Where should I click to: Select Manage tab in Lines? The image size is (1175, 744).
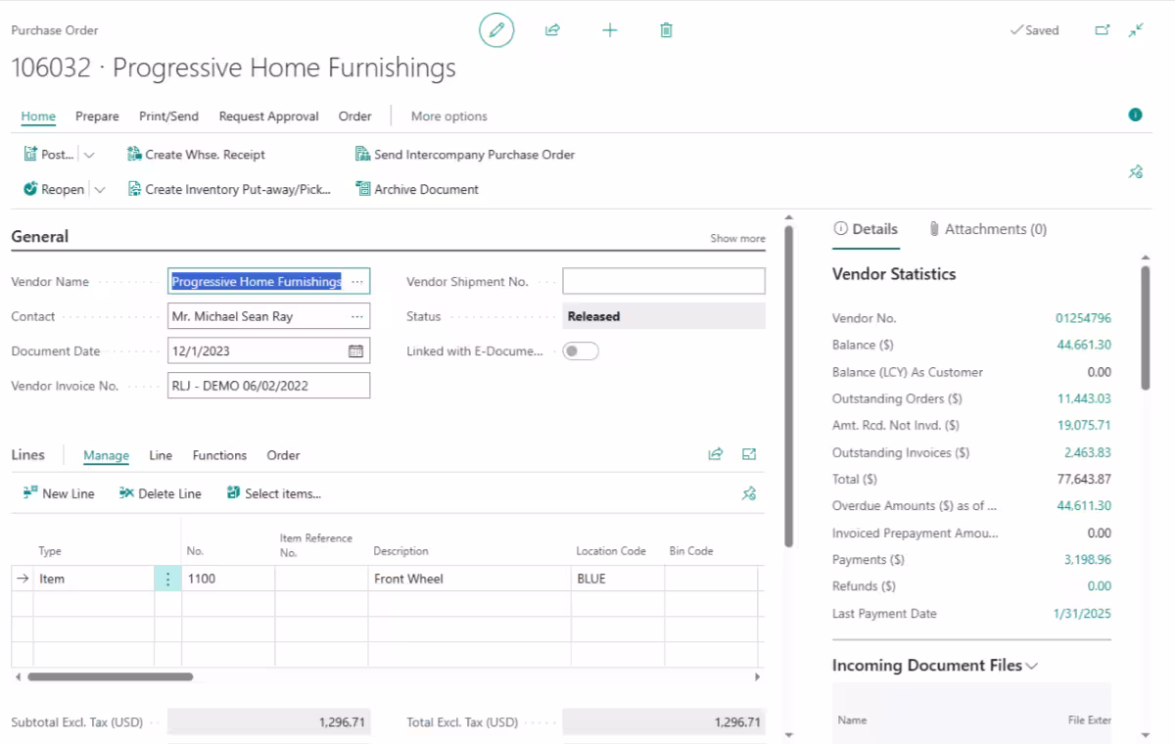tap(107, 455)
